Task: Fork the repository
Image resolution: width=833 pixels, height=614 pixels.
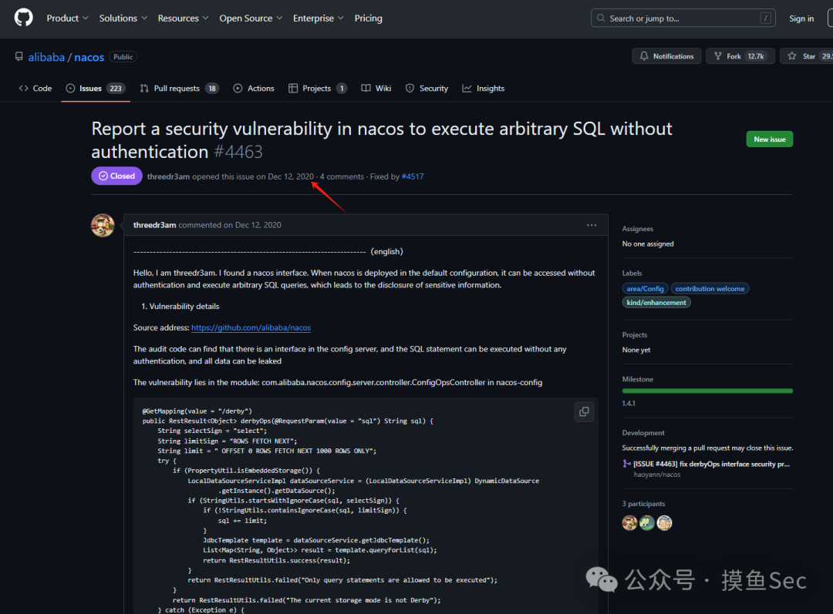Action: (x=740, y=56)
